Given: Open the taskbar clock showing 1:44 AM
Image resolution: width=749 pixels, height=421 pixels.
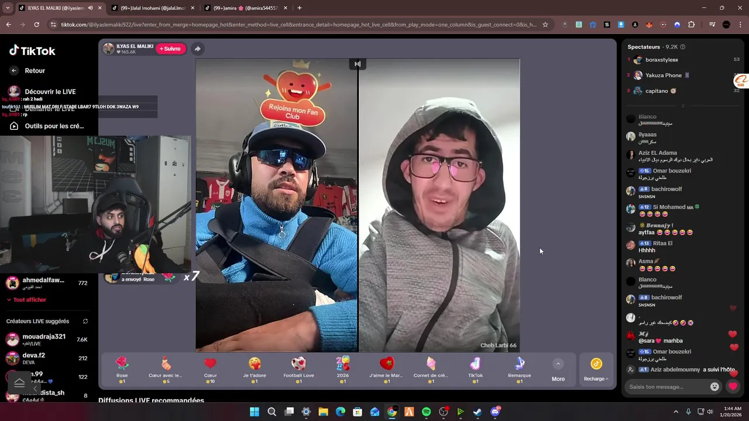Looking at the screenshot, I should pos(732,412).
